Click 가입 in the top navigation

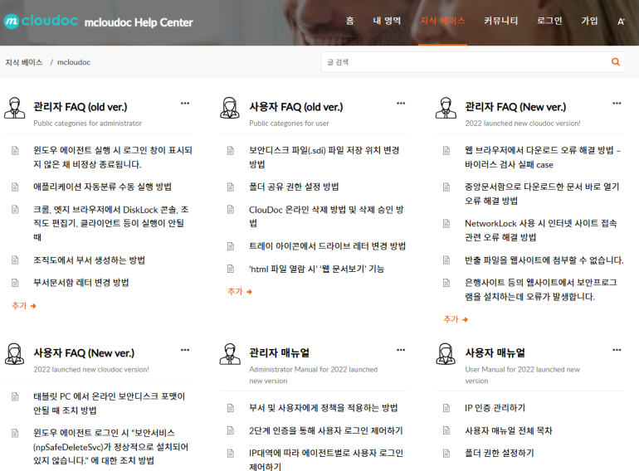click(589, 21)
